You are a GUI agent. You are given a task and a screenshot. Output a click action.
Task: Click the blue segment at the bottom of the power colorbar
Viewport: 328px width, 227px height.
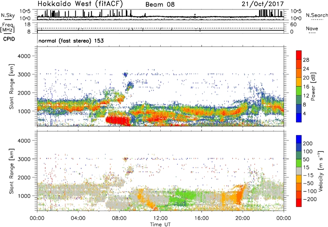[x=299, y=118]
